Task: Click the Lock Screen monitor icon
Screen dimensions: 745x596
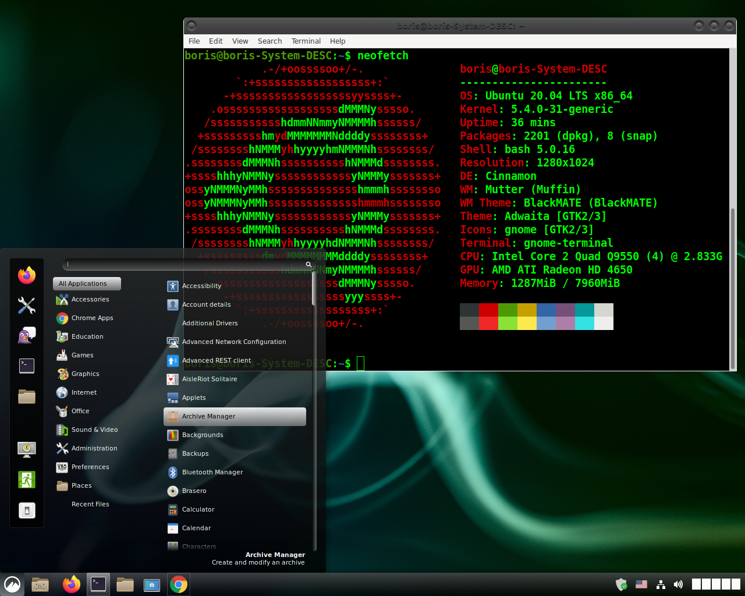Action: coord(27,449)
